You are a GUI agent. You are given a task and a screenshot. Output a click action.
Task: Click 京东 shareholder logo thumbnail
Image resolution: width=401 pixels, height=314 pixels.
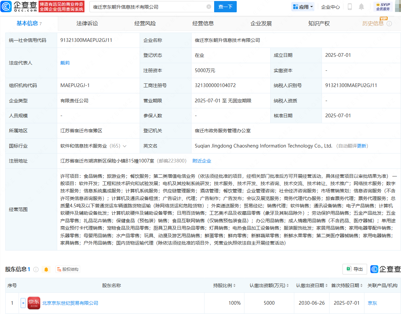[34, 303]
